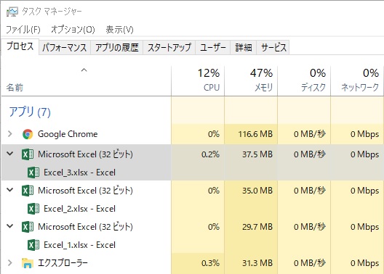Collapse the Excel group containing Excel_1.xlsx
Screen dimensions: 384x274
(x=10, y=226)
